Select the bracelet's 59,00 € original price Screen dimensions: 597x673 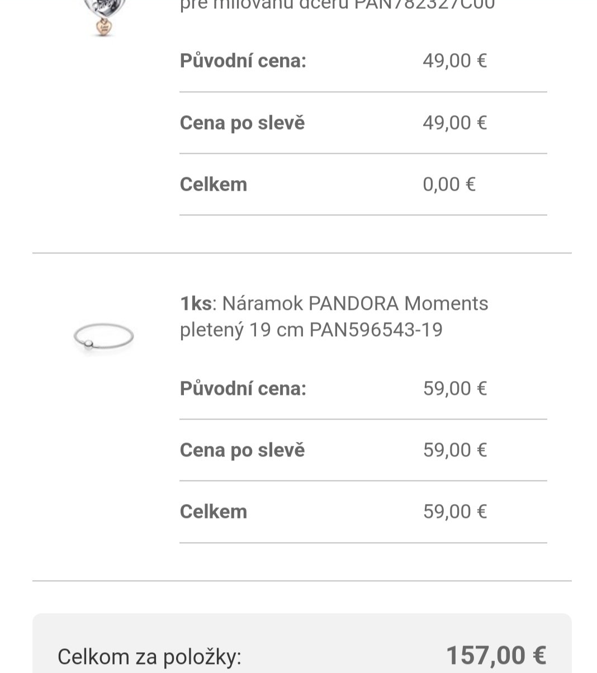click(454, 388)
